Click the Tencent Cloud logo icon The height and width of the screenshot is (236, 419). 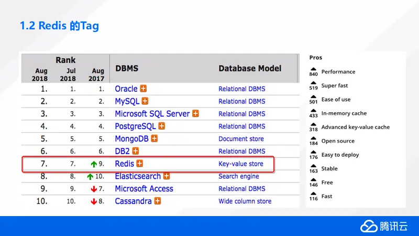click(x=369, y=226)
